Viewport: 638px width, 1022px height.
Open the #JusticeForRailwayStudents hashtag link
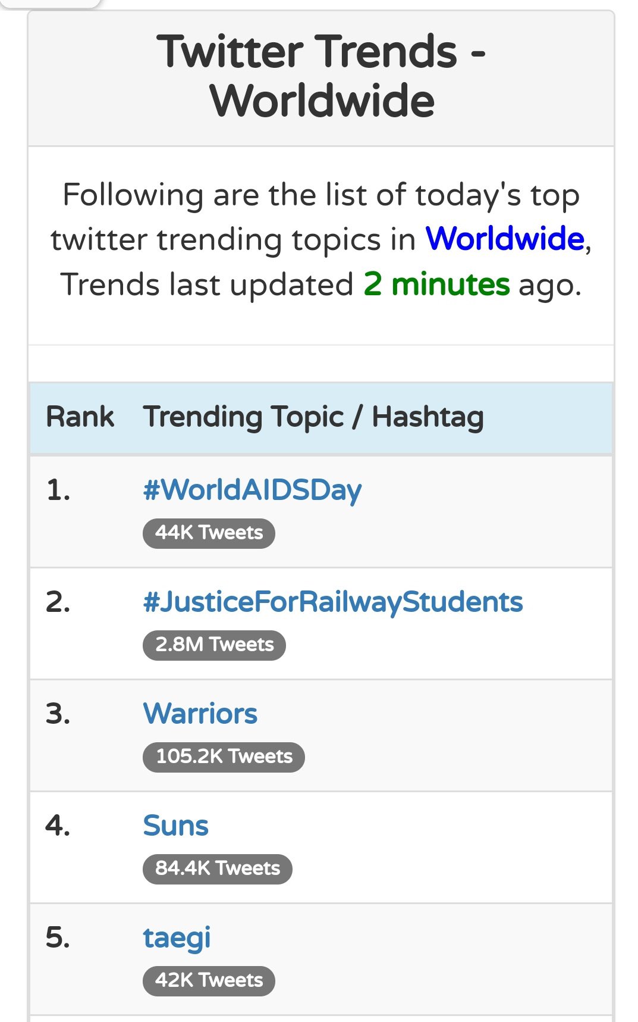(333, 602)
